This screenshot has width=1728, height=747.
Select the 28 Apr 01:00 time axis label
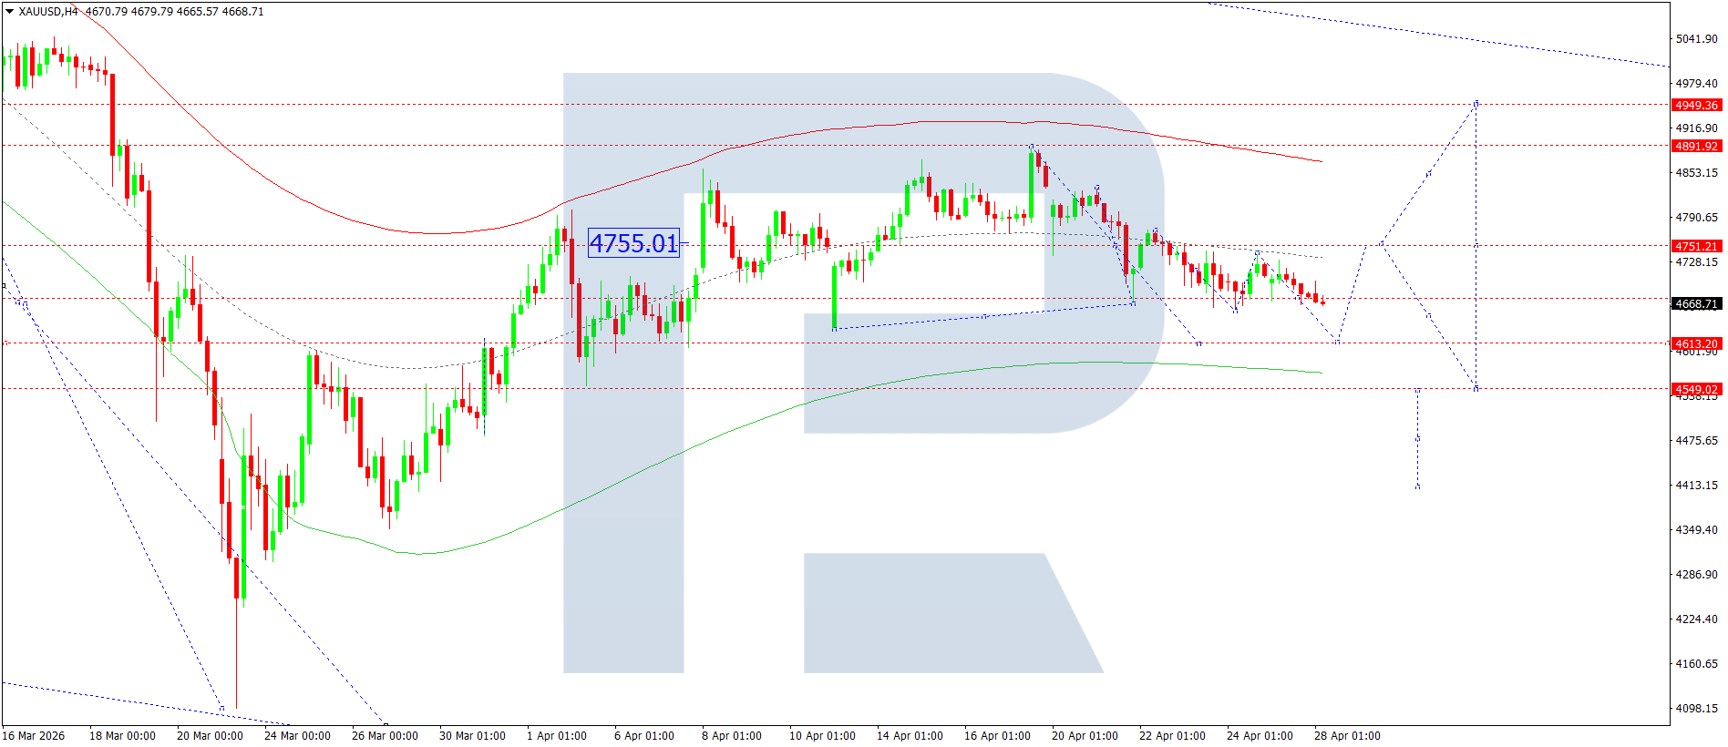point(1346,736)
